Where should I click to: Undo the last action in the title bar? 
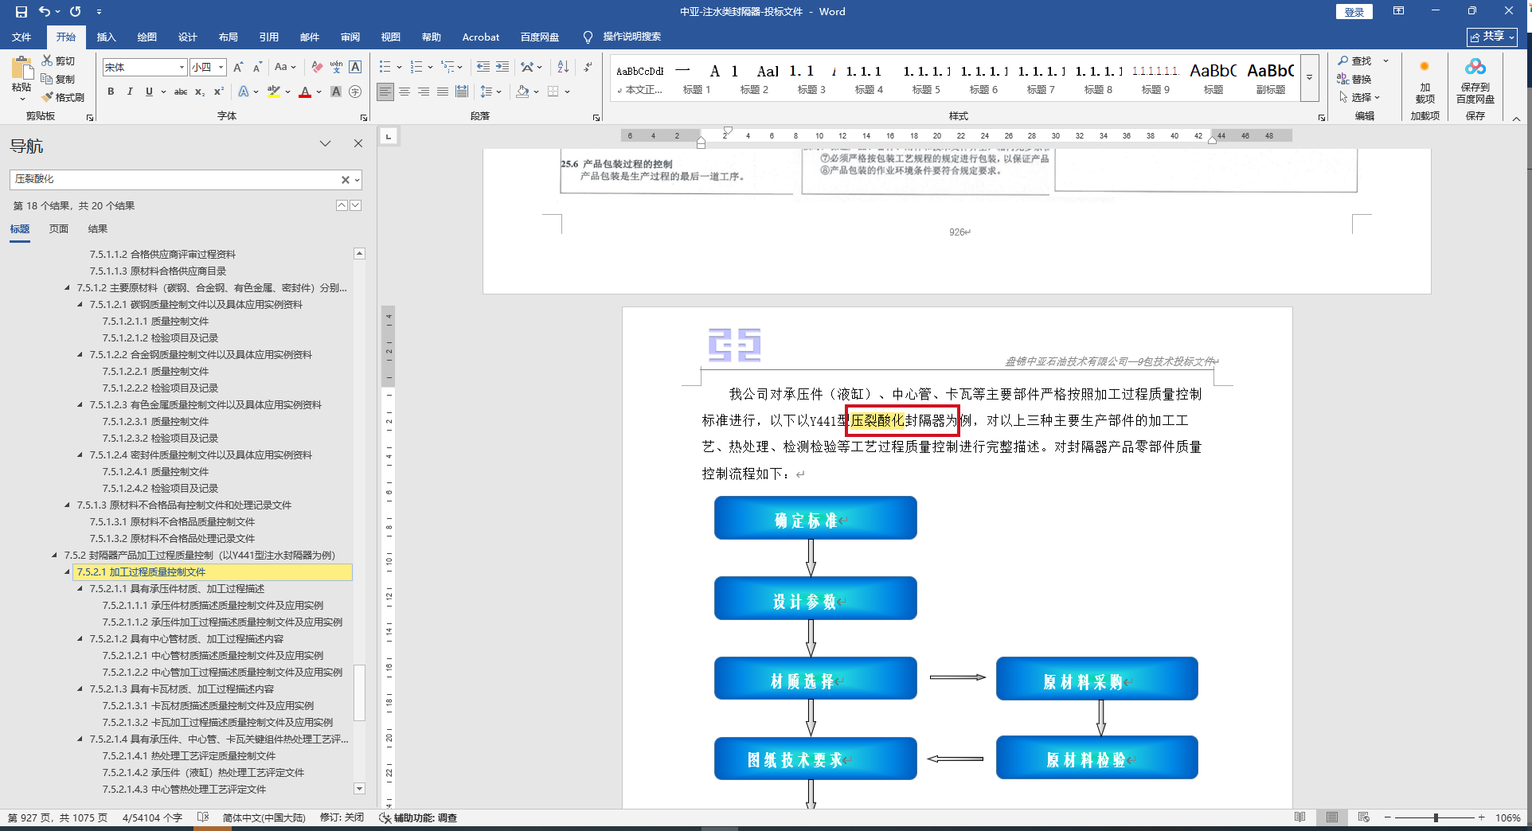tap(45, 11)
